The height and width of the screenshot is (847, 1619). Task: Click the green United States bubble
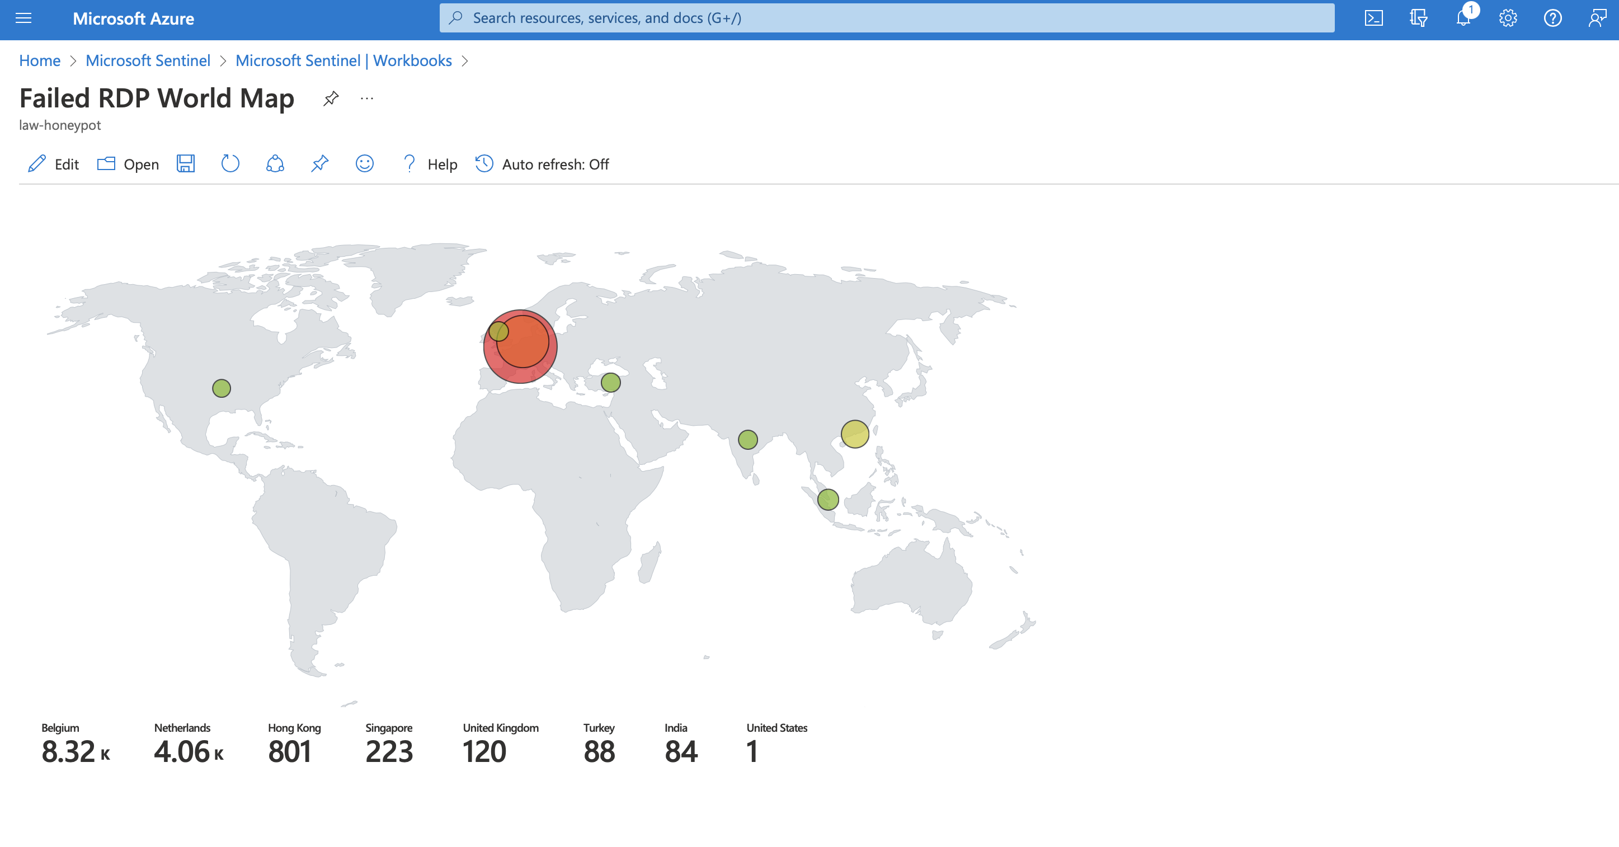coord(221,388)
